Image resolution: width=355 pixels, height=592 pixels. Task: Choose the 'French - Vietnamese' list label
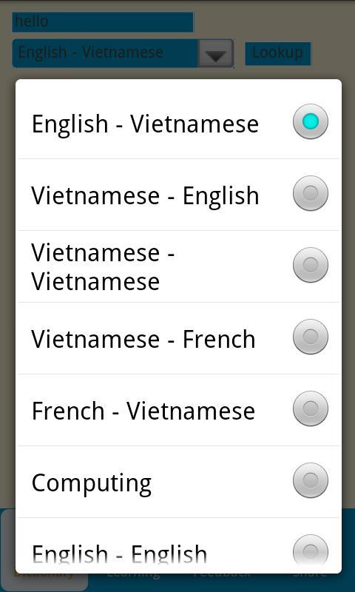143,411
